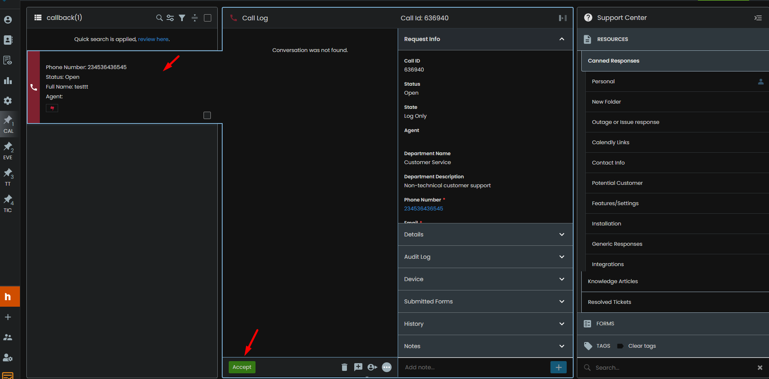Image resolution: width=769 pixels, height=379 pixels.
Task: Select the Outage or Issue response folder
Action: click(625, 122)
